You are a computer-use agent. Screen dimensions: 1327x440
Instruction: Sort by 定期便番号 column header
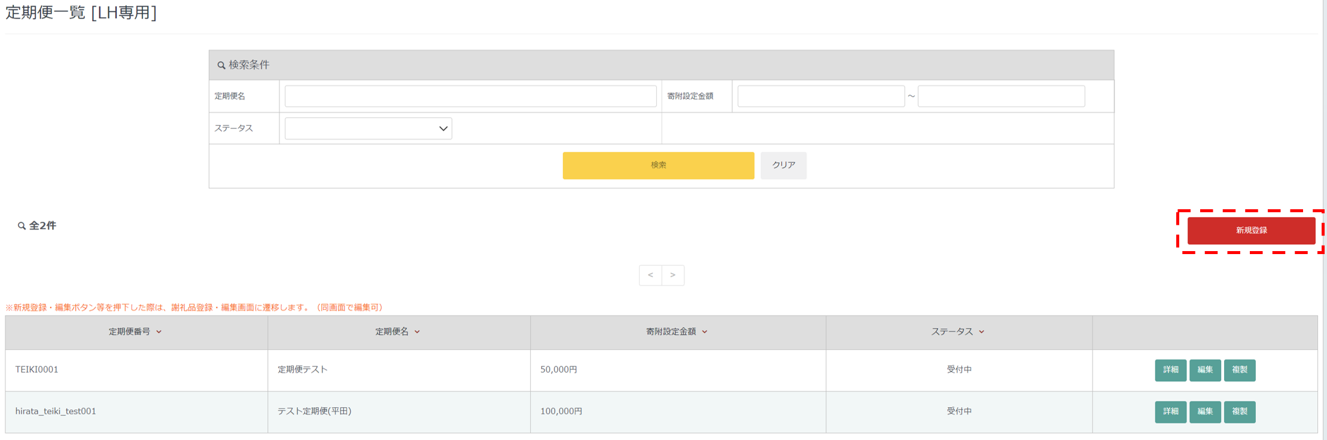click(135, 332)
